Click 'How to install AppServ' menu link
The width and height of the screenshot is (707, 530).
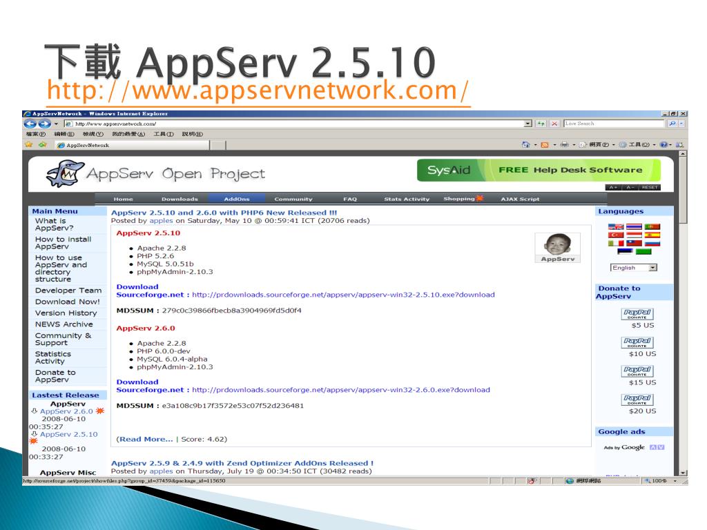coord(63,243)
